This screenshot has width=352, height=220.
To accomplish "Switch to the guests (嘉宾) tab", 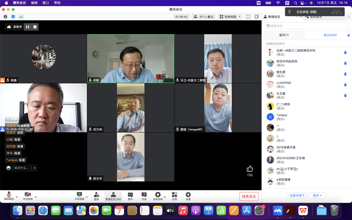I will [x=284, y=35].
